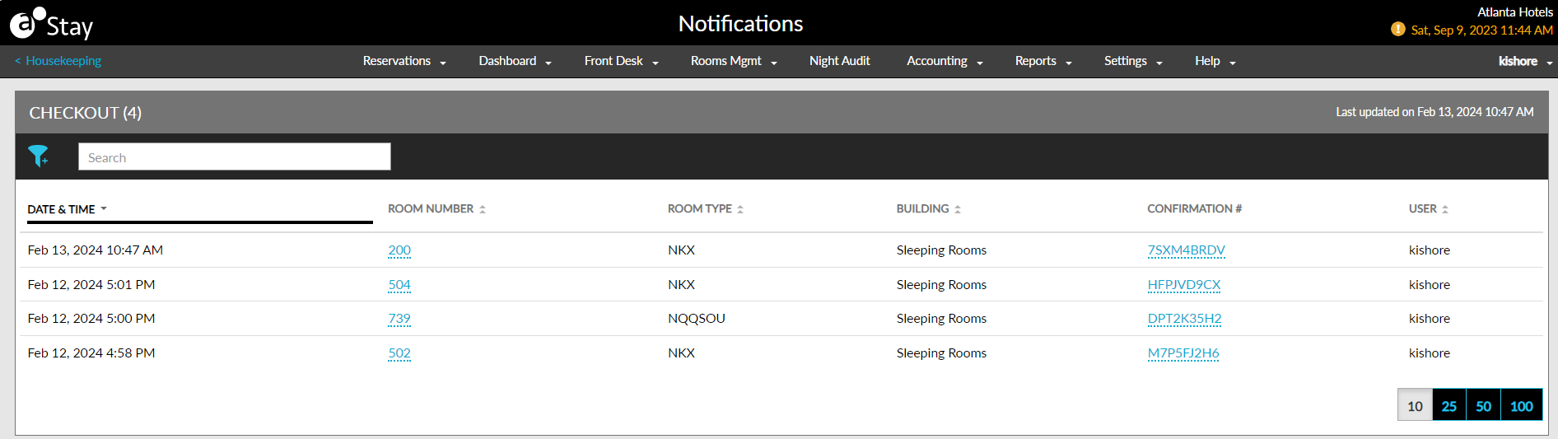Open Night Audit menu item

[839, 61]
